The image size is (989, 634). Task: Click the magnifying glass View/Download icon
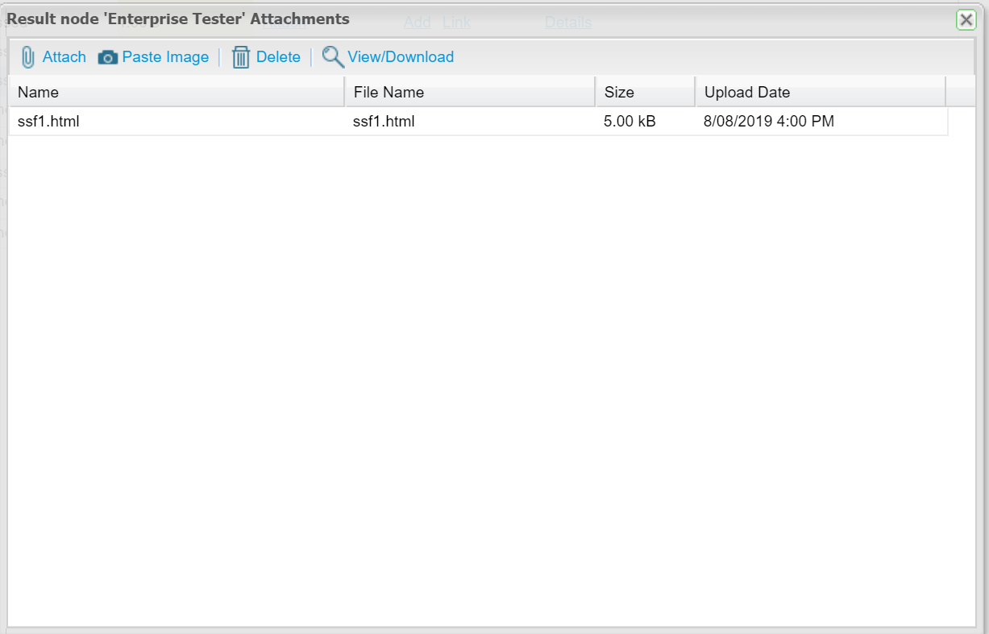333,57
